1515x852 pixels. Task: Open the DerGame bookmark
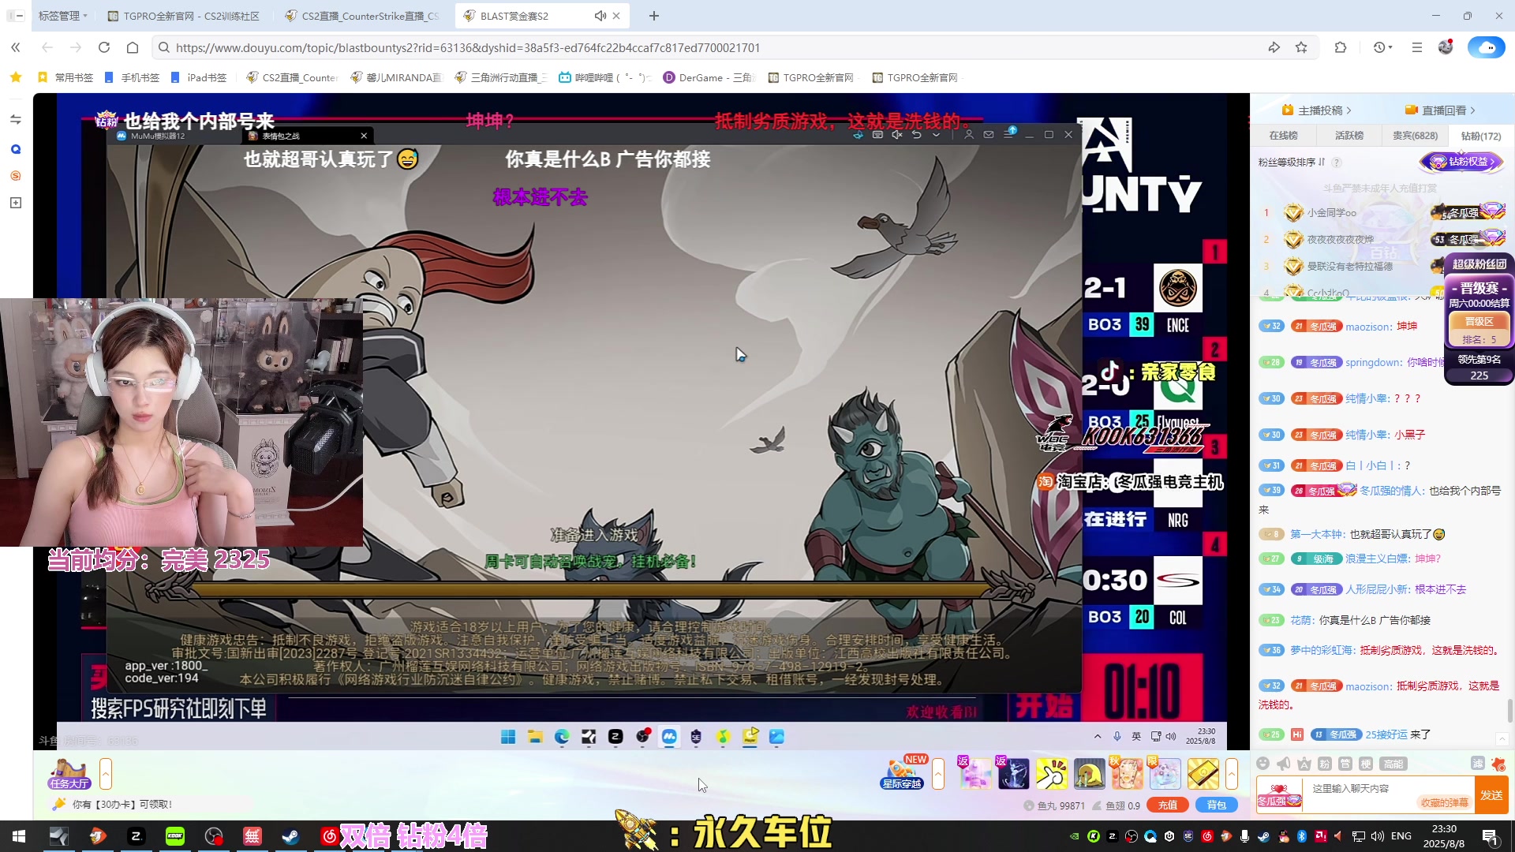(x=708, y=77)
